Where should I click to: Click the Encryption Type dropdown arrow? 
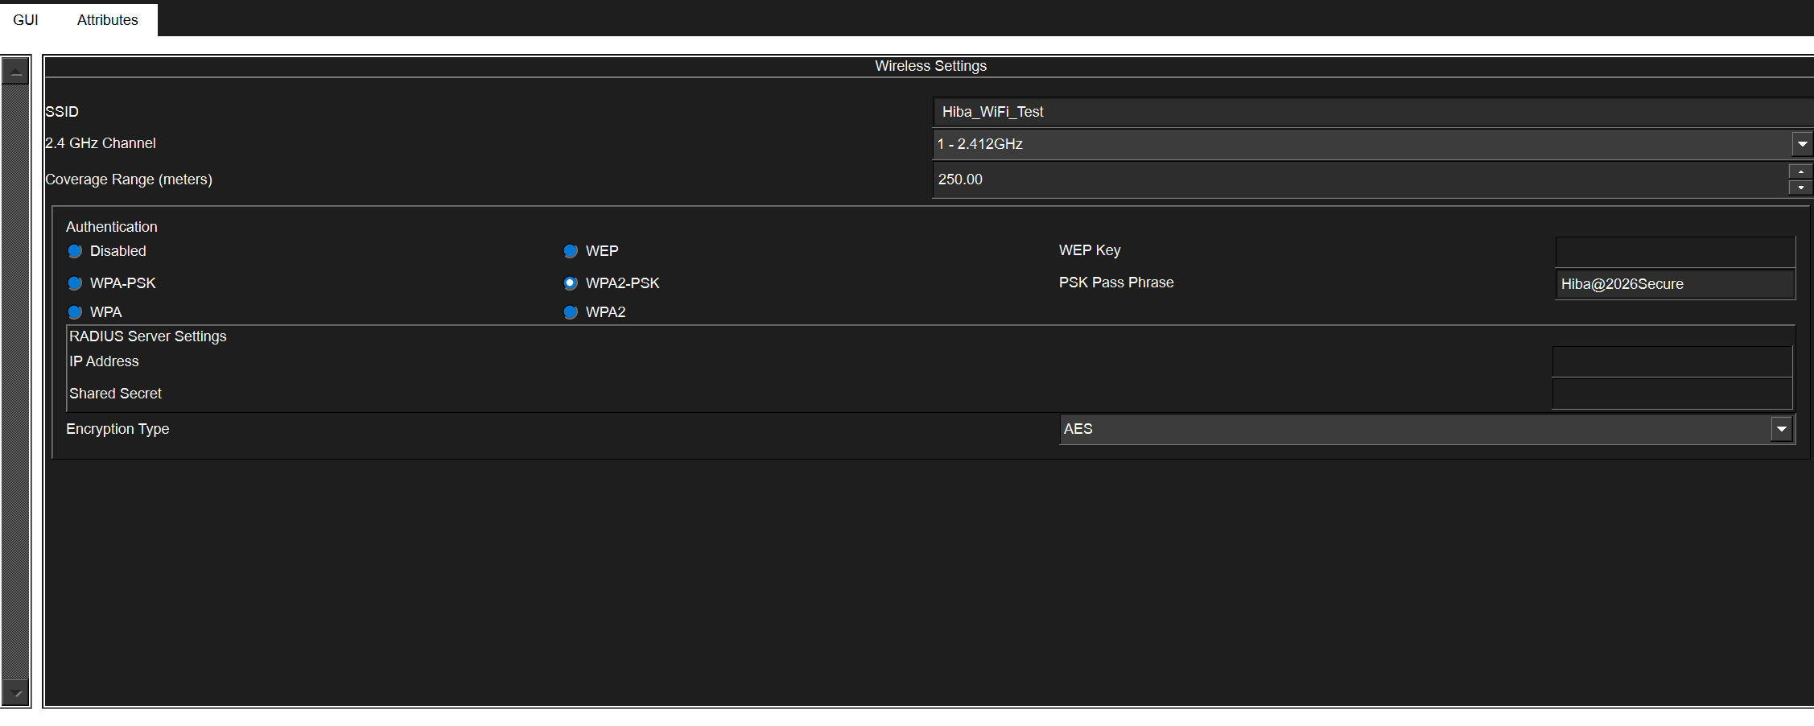1782,429
